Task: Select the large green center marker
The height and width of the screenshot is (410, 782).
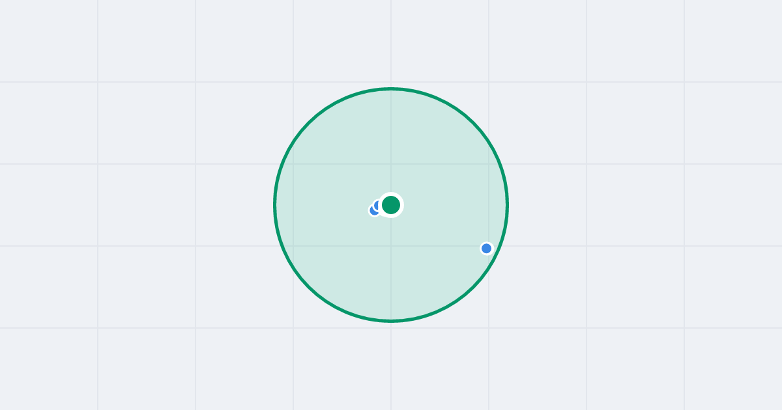Action: [391, 205]
